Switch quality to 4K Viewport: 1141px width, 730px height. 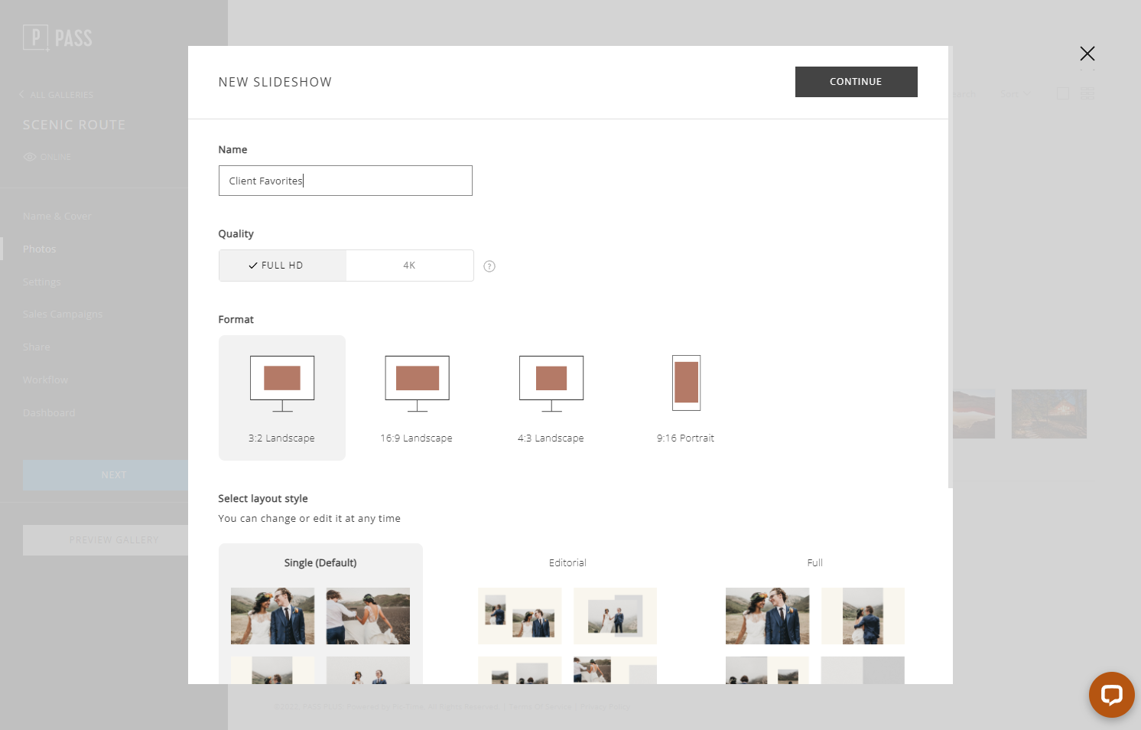coord(409,266)
